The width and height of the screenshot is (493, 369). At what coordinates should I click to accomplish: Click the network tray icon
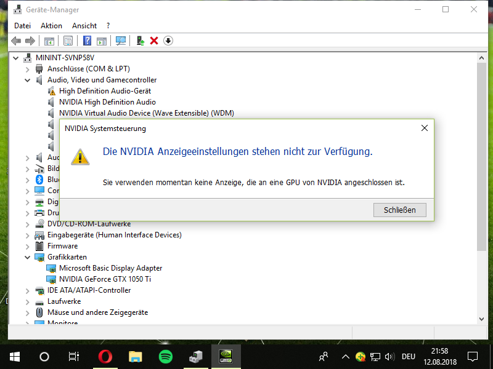pyautogui.click(x=375, y=357)
